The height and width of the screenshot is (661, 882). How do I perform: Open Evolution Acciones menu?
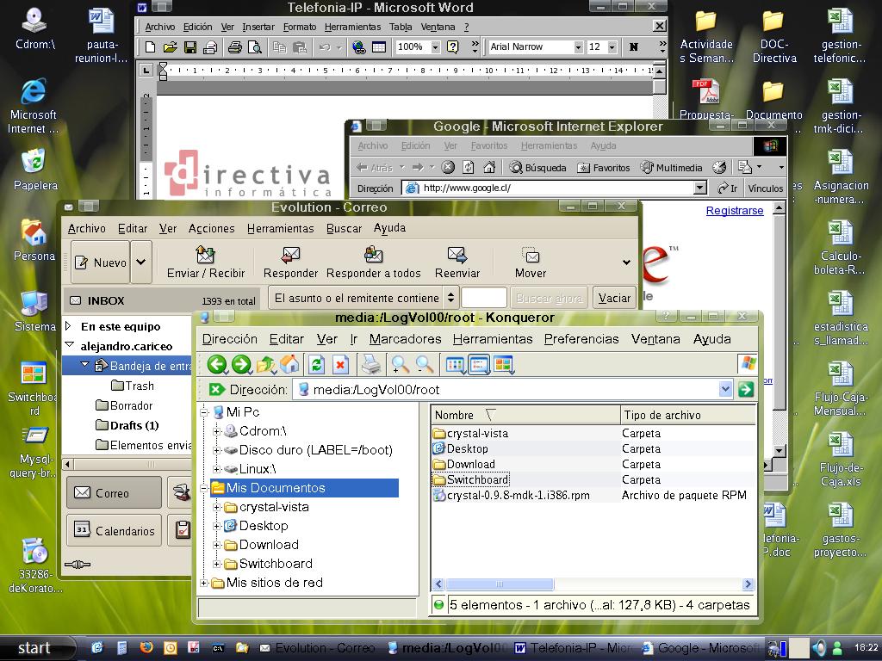coord(212,228)
